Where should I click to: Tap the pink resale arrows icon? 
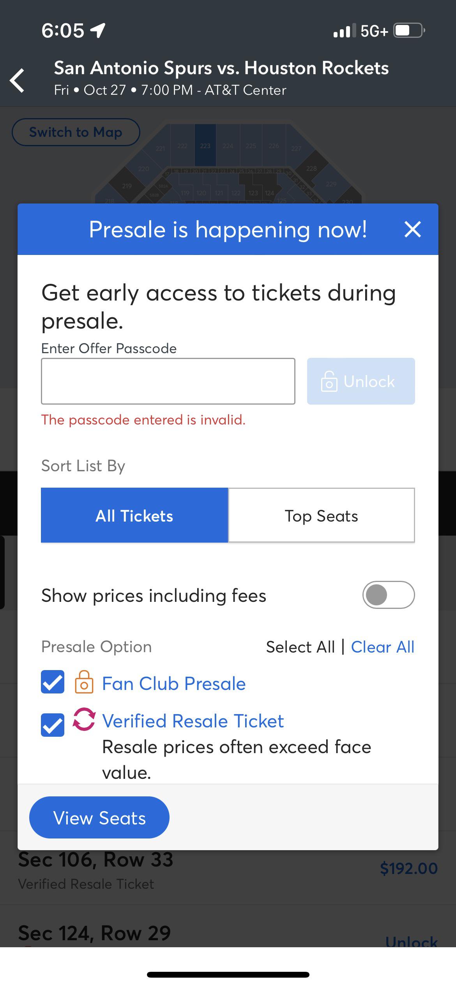point(84,719)
